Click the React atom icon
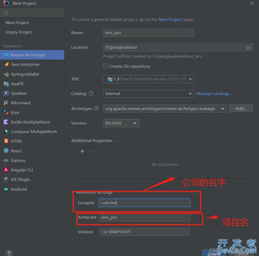The height and width of the screenshot is (256, 259). tap(6, 150)
